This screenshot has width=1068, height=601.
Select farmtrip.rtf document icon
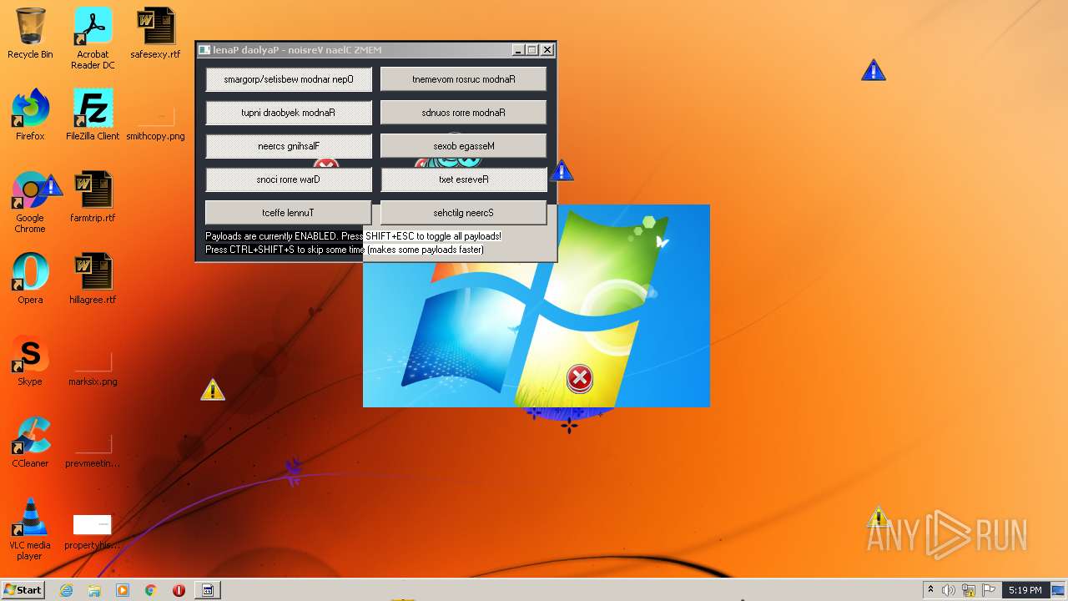[x=93, y=196]
